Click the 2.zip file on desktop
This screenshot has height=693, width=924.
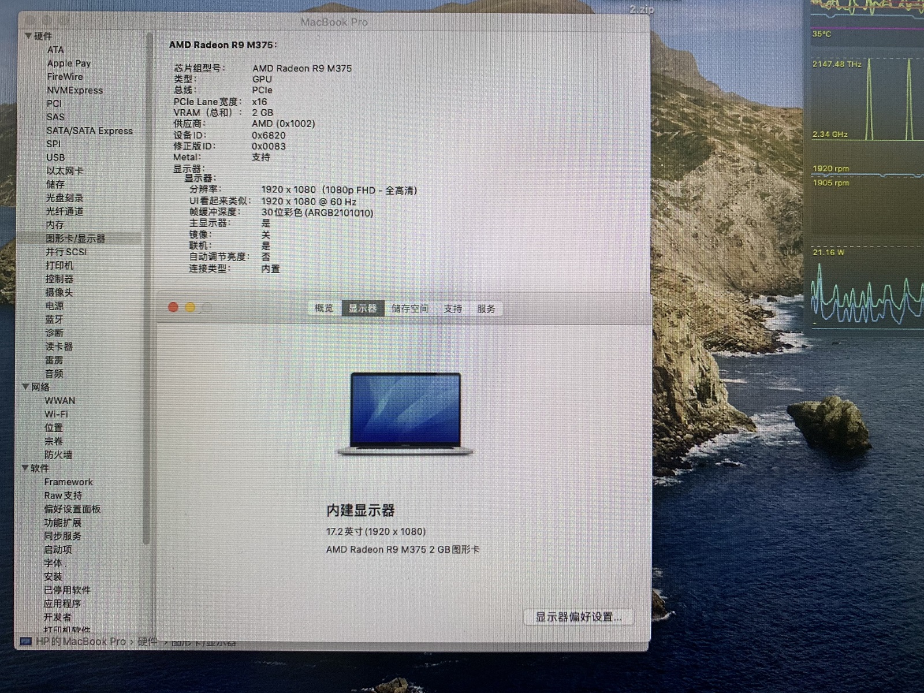pos(642,9)
